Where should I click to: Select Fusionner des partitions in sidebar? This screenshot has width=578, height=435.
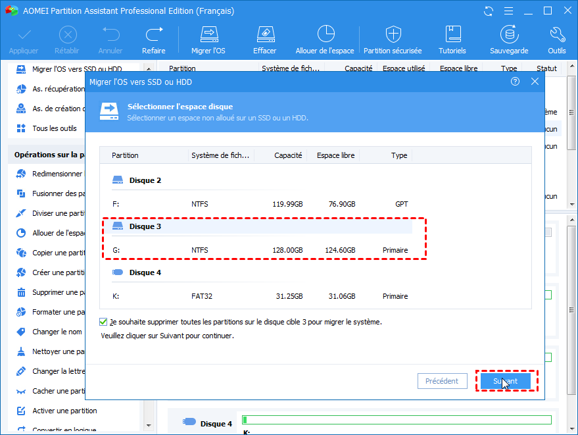51,193
